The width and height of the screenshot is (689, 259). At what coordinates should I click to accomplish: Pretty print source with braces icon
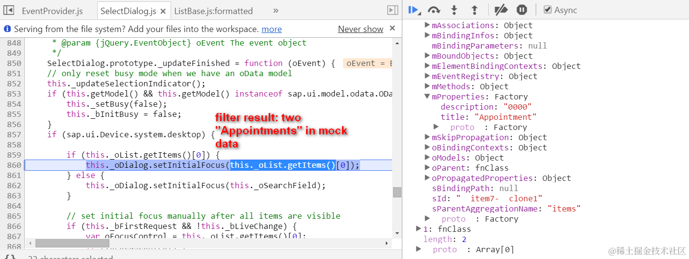click(10, 257)
